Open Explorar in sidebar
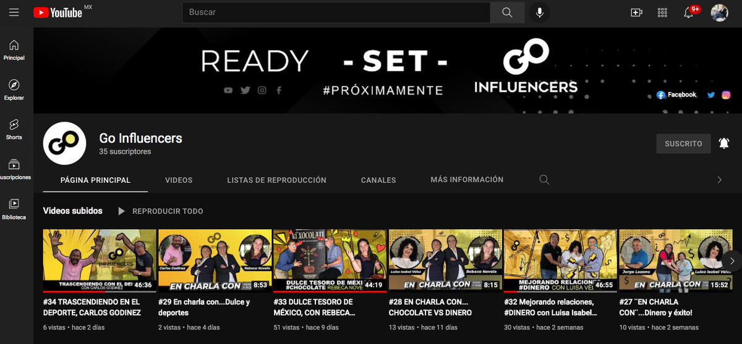The width and height of the screenshot is (742, 344). click(x=14, y=90)
